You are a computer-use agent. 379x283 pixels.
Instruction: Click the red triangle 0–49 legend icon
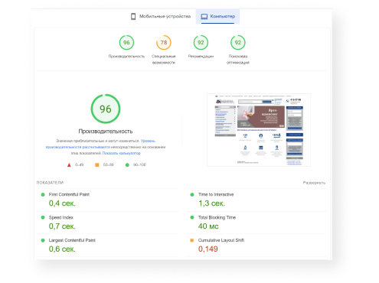tap(69, 165)
